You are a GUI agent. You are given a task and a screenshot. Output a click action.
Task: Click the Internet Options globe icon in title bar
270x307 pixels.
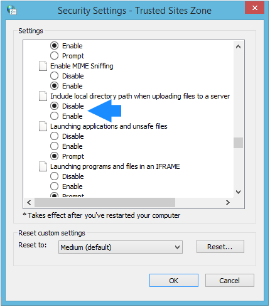12,10
